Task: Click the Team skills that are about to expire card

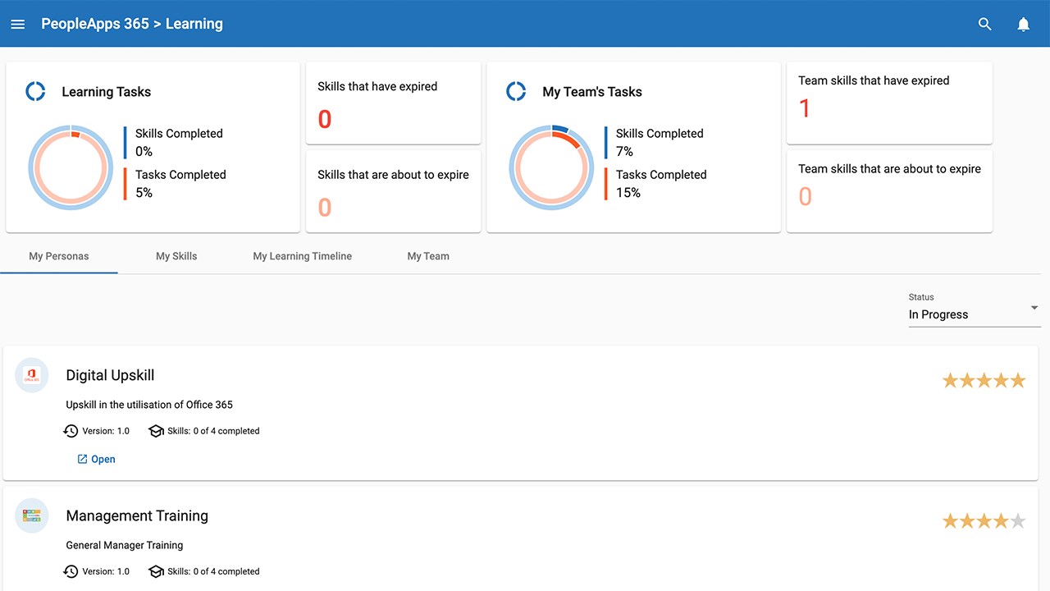Action: point(889,191)
